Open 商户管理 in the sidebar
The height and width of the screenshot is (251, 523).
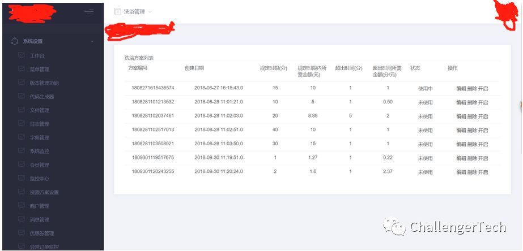point(39,206)
